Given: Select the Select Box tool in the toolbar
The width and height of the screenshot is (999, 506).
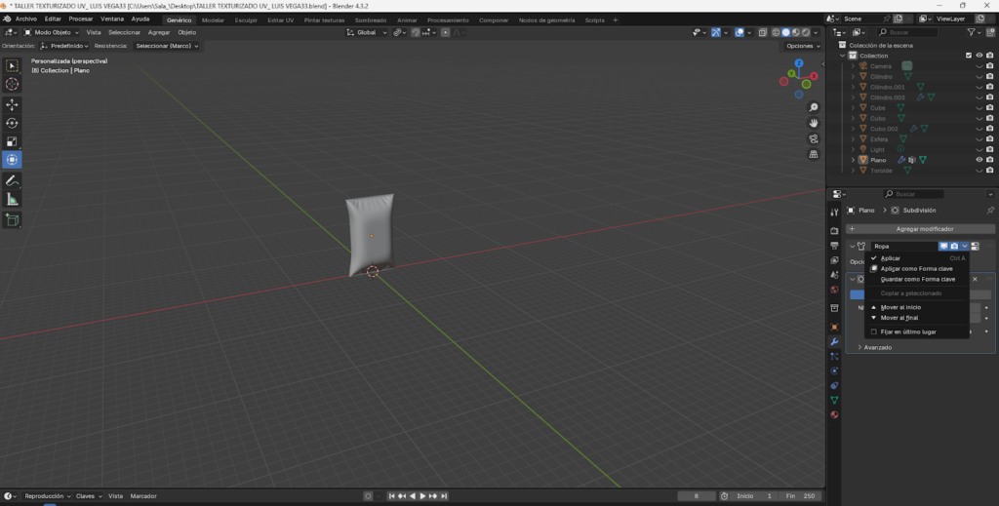Looking at the screenshot, I should (12, 65).
